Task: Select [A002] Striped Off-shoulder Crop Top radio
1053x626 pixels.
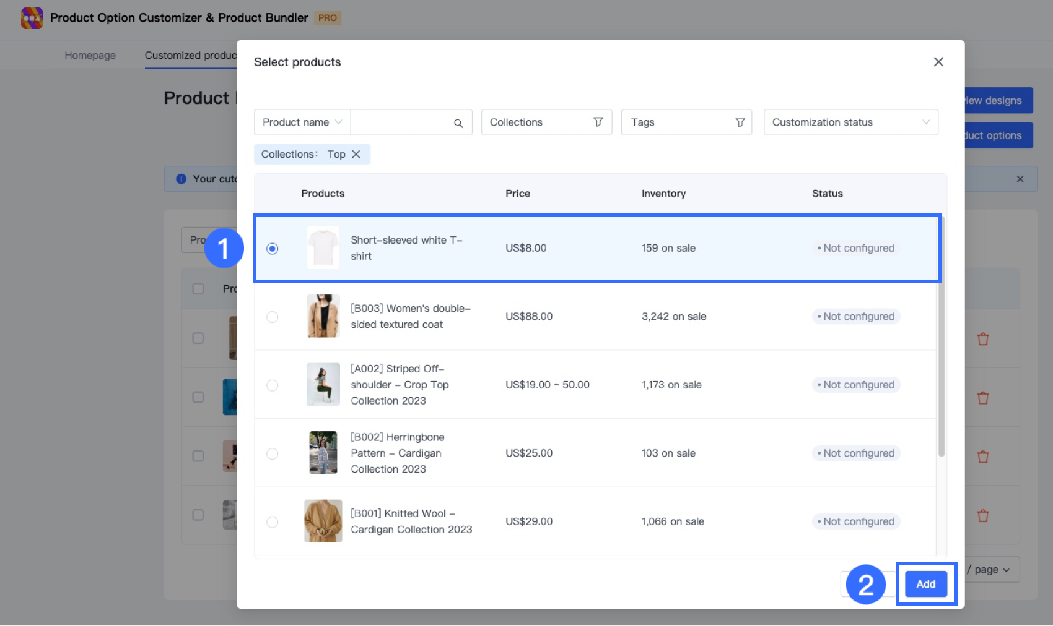Action: 273,385
